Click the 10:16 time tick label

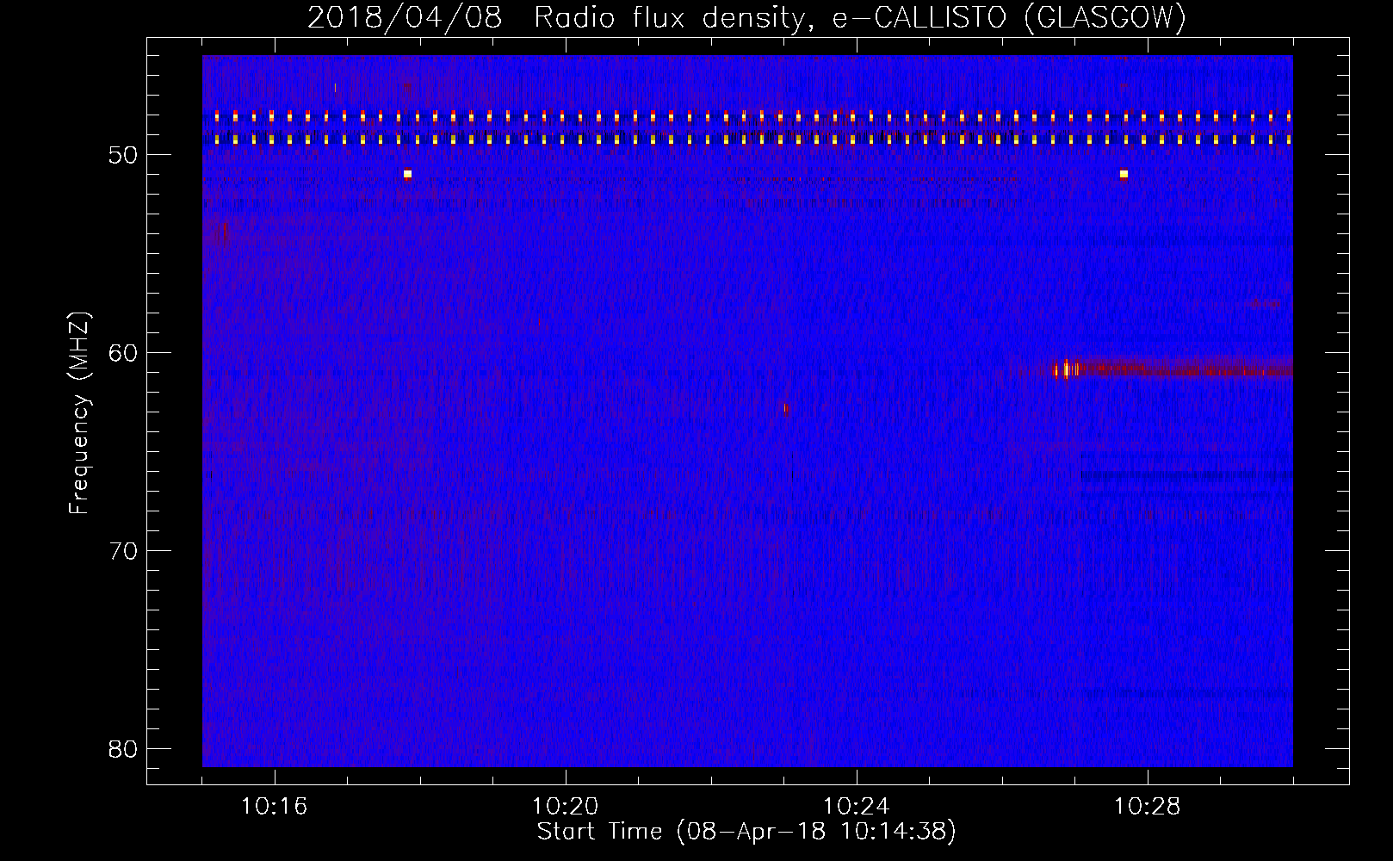[x=274, y=807]
